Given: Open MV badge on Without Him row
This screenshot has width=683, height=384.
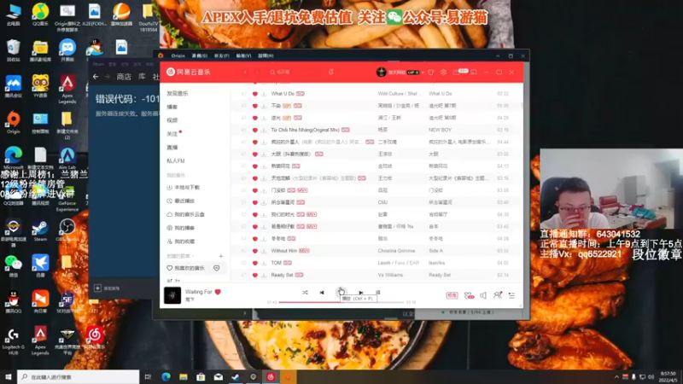Looking at the screenshot, I should (x=304, y=251).
